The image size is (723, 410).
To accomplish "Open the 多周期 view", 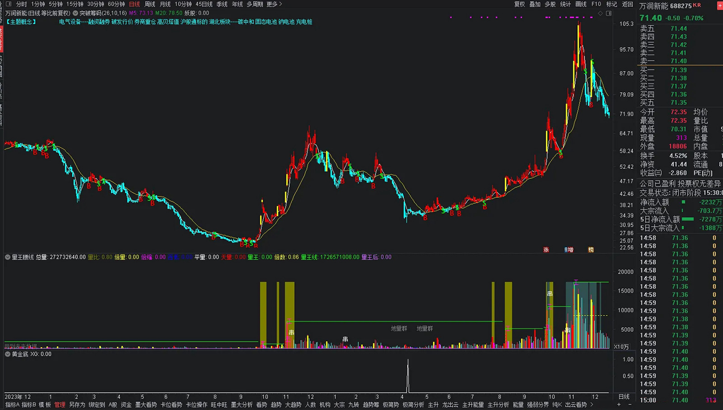I will [x=255, y=4].
